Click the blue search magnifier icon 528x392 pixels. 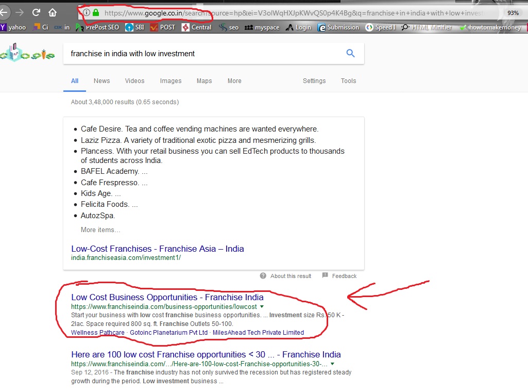[x=351, y=53]
